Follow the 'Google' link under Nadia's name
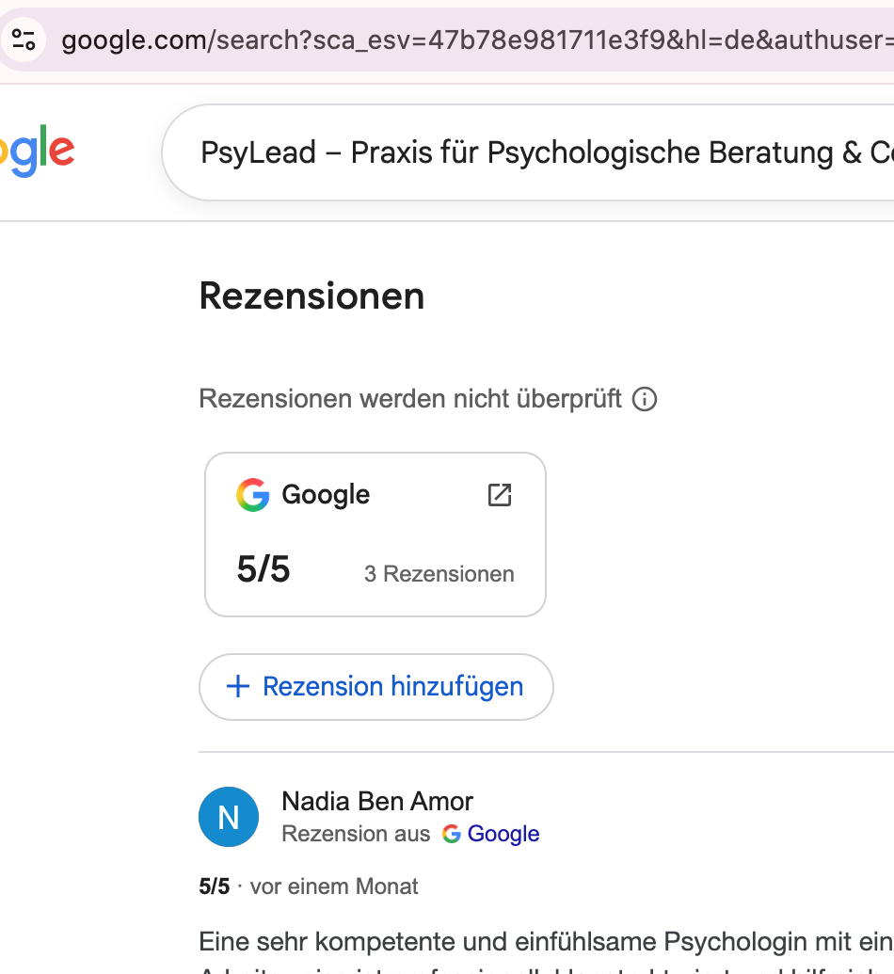Image resolution: width=894 pixels, height=974 pixels. tap(502, 834)
